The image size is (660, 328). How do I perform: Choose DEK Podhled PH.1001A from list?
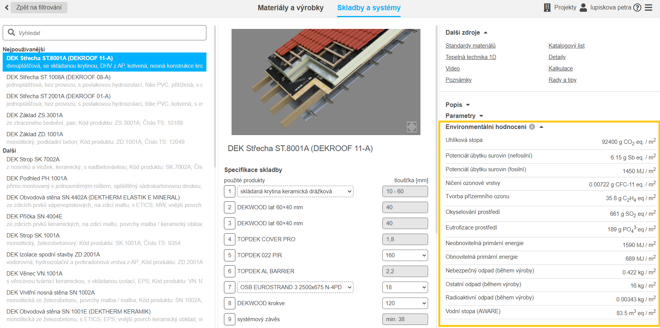104,182
